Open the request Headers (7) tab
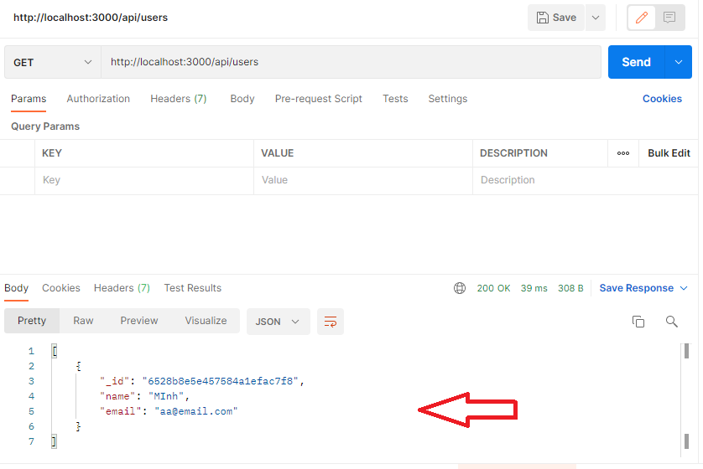This screenshot has height=469, width=703. click(x=179, y=99)
